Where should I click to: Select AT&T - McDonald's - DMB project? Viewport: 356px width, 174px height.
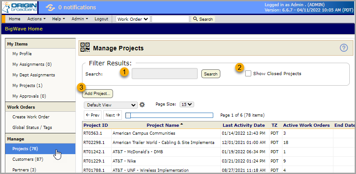point(137,152)
